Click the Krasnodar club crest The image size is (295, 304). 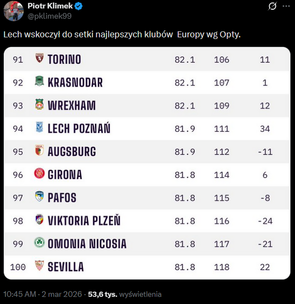click(39, 82)
